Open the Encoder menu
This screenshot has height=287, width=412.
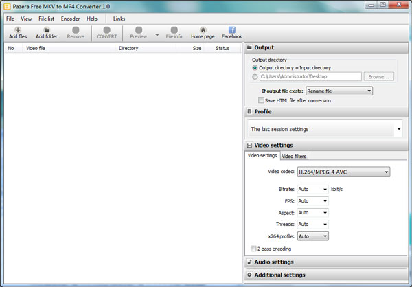(x=70, y=19)
